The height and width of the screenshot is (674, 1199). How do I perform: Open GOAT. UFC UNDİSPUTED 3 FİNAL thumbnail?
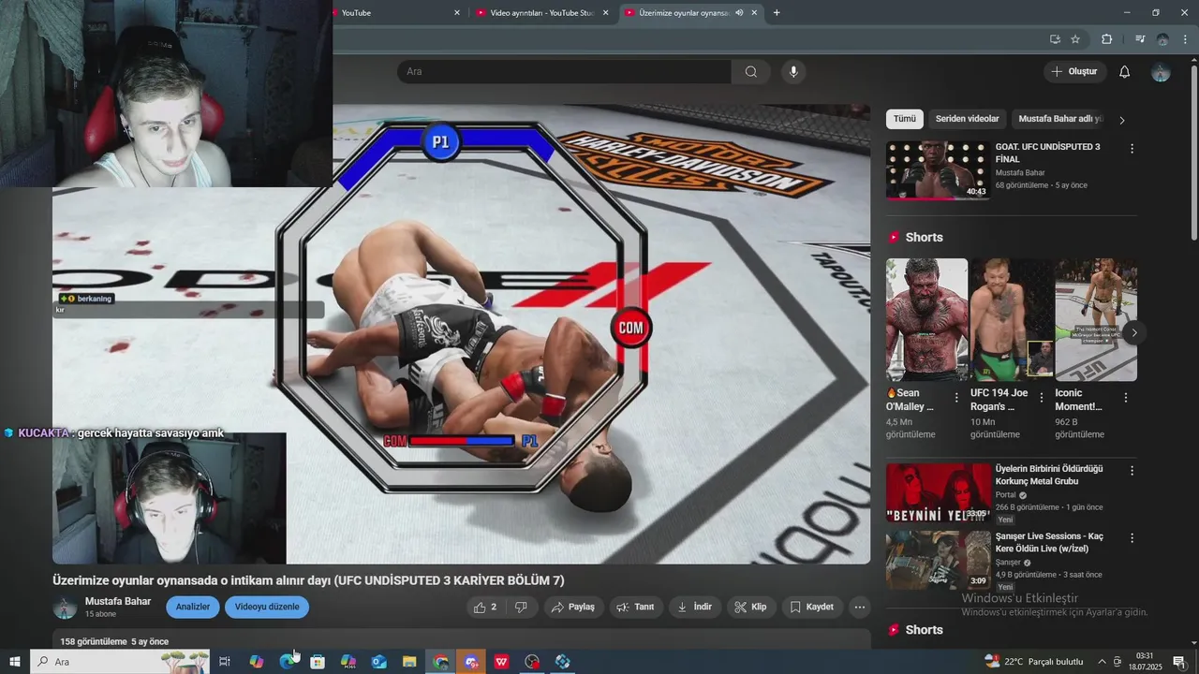pyautogui.click(x=939, y=170)
